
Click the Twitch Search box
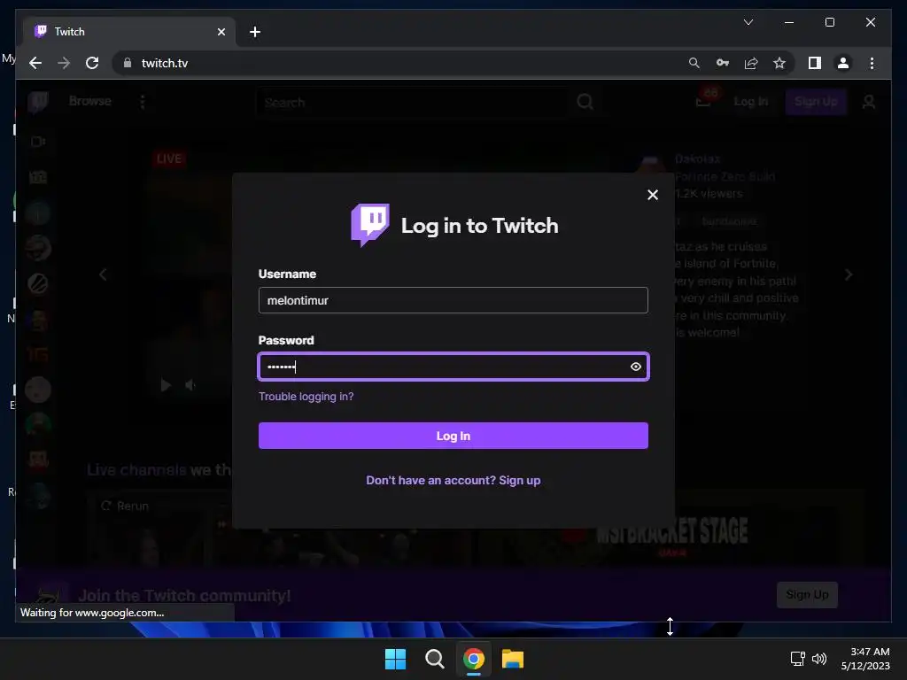(x=414, y=103)
